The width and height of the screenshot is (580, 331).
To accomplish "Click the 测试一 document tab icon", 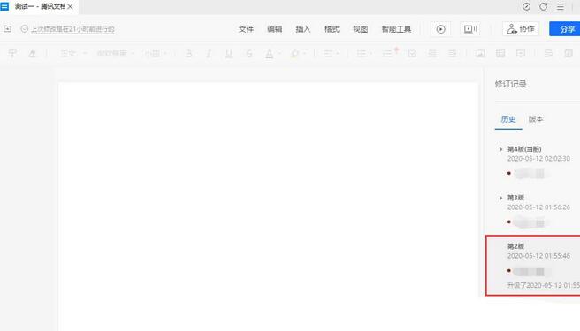I will [4, 7].
